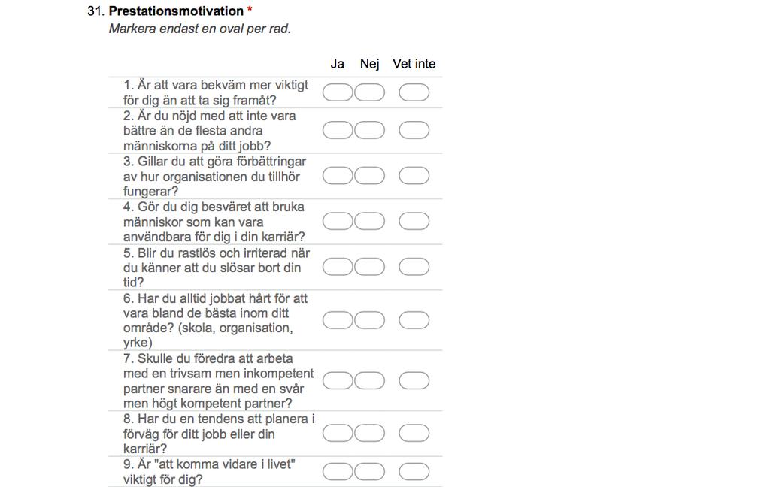Viewport: 770px width, 487px height.
Task: Choose Ja for question 2 about being content at work
Action: [x=338, y=130]
